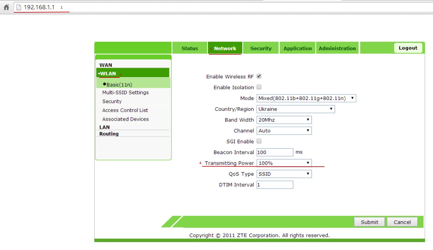Toggle the Enable Isolation checkbox
433x250 pixels.
click(259, 87)
